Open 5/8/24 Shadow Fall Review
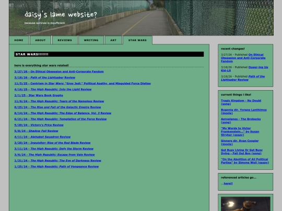This screenshot has height=211, width=282. pyautogui.click(x=37, y=131)
